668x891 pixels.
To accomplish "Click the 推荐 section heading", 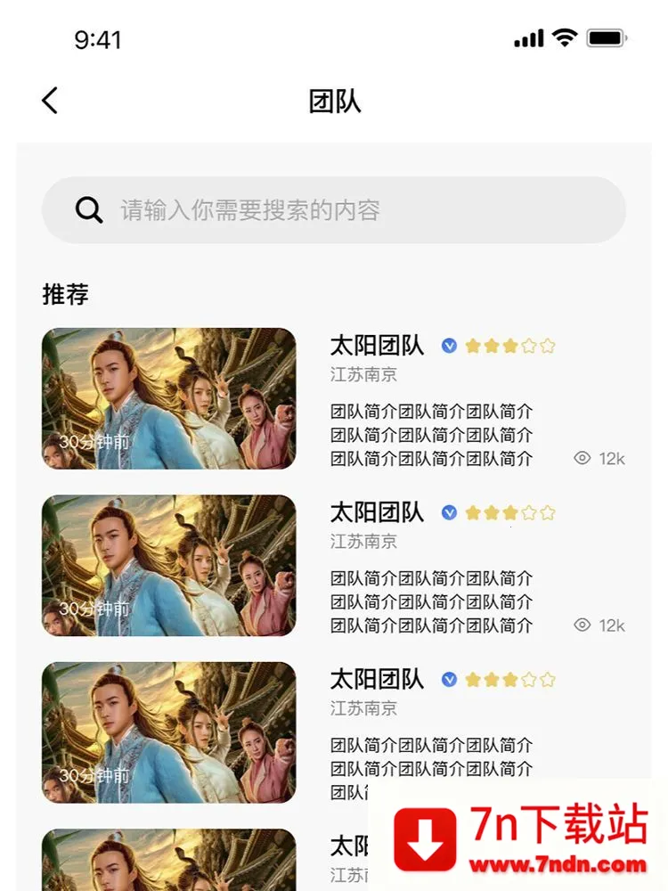I will pos(65,294).
